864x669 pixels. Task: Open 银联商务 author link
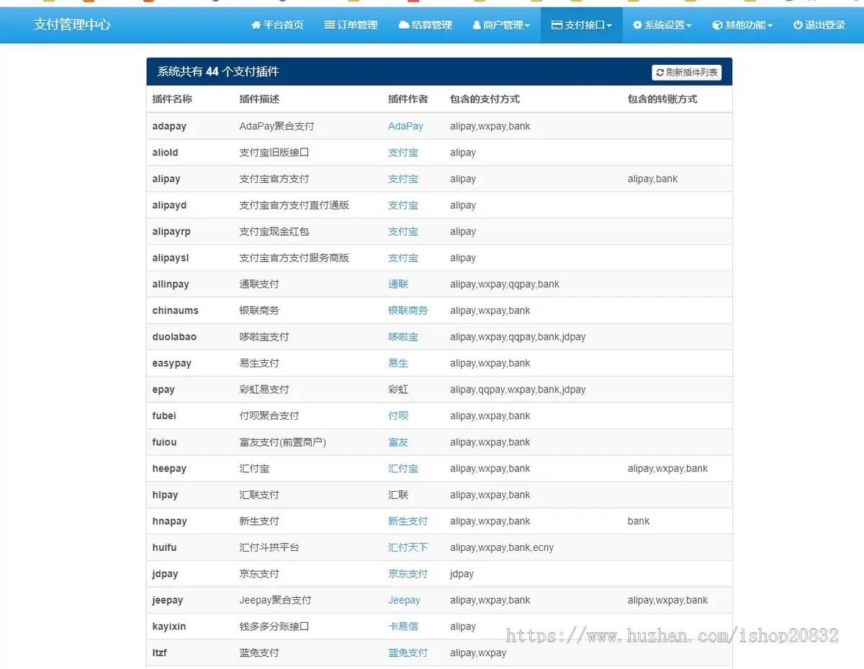tap(408, 310)
